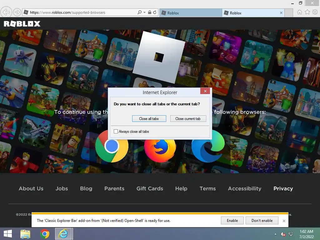This screenshot has height=240, width=320.
Task: Open the Gift Cards footer link
Action: click(150, 188)
